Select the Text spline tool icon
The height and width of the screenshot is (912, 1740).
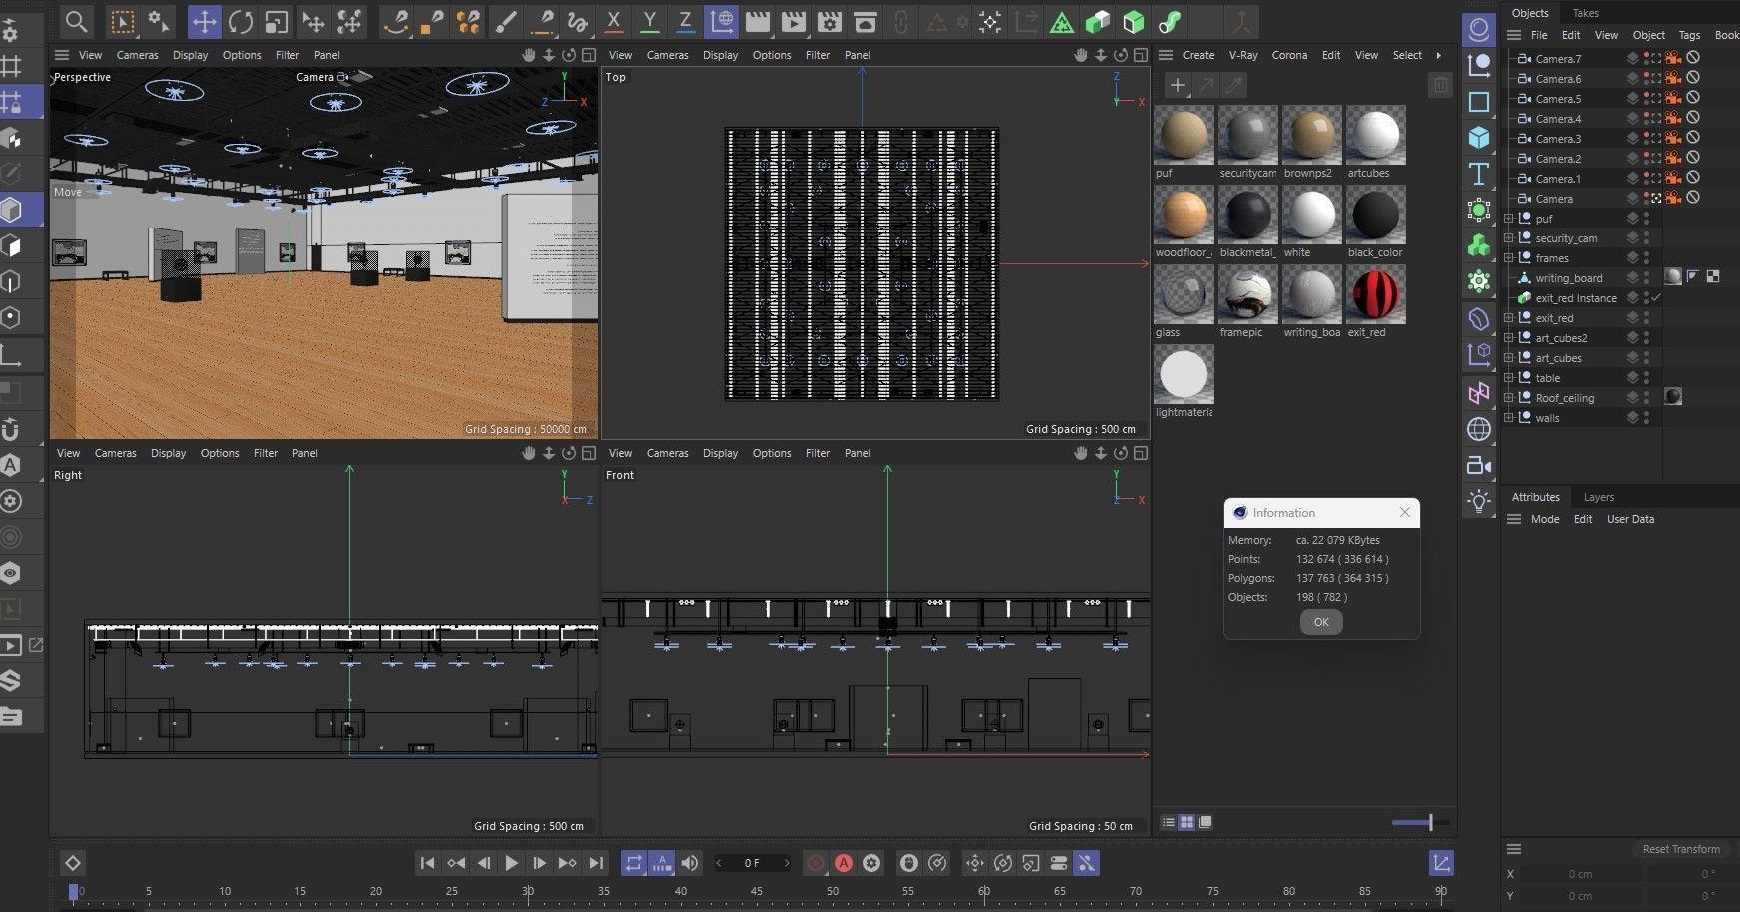1479,174
